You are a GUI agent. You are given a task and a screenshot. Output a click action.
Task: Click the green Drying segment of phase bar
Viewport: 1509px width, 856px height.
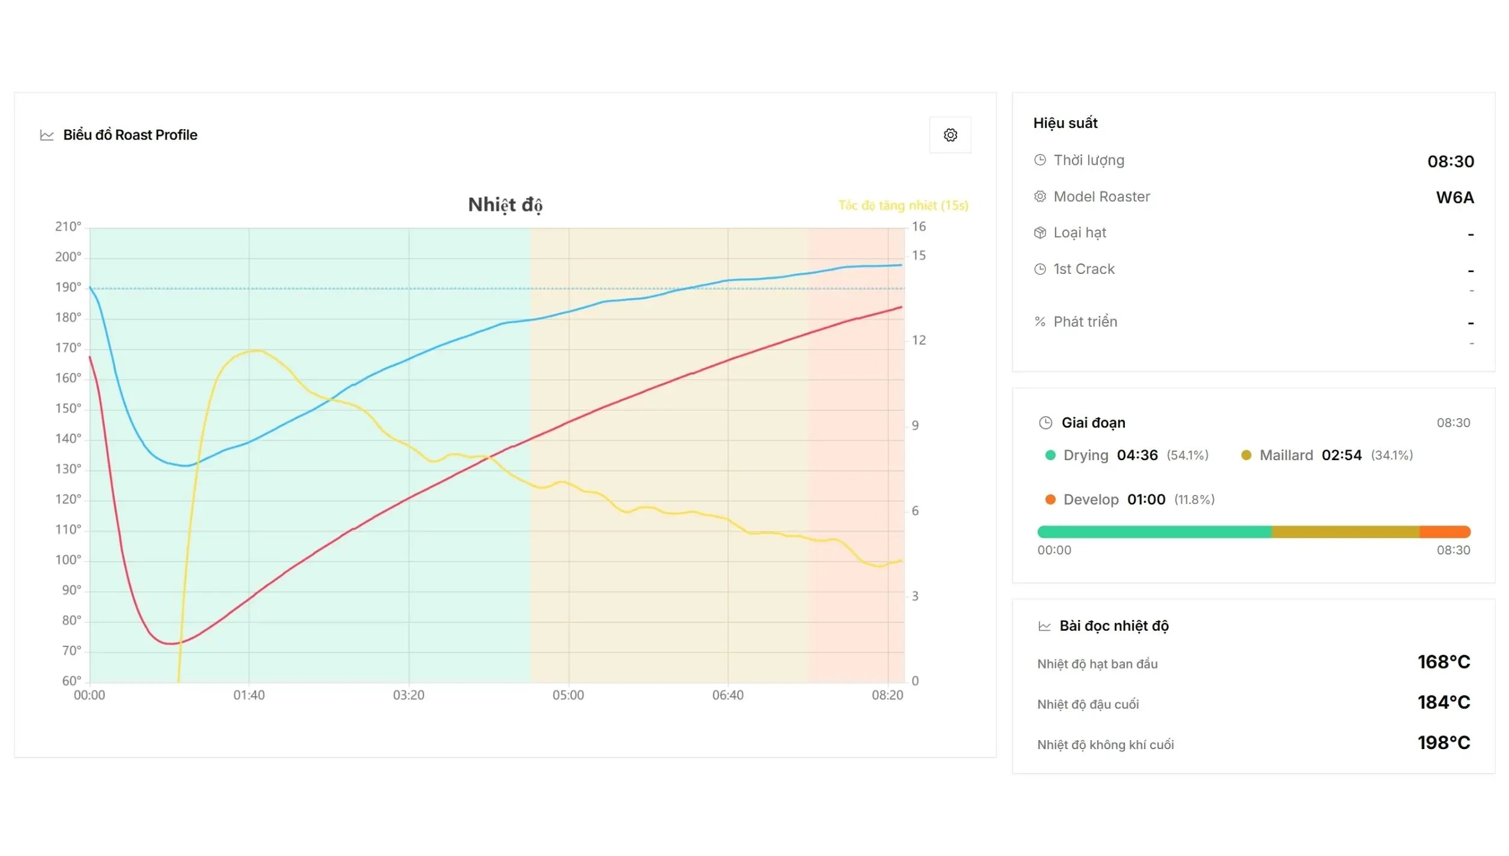pyautogui.click(x=1154, y=532)
